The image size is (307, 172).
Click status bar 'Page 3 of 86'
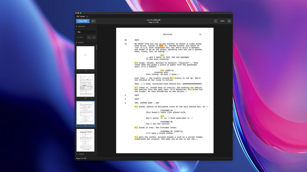[81, 158]
